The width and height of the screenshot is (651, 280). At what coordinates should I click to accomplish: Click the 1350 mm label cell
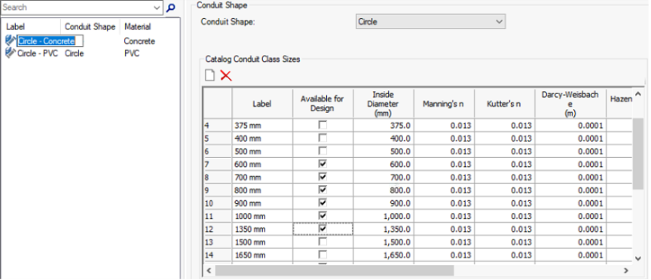coord(262,229)
